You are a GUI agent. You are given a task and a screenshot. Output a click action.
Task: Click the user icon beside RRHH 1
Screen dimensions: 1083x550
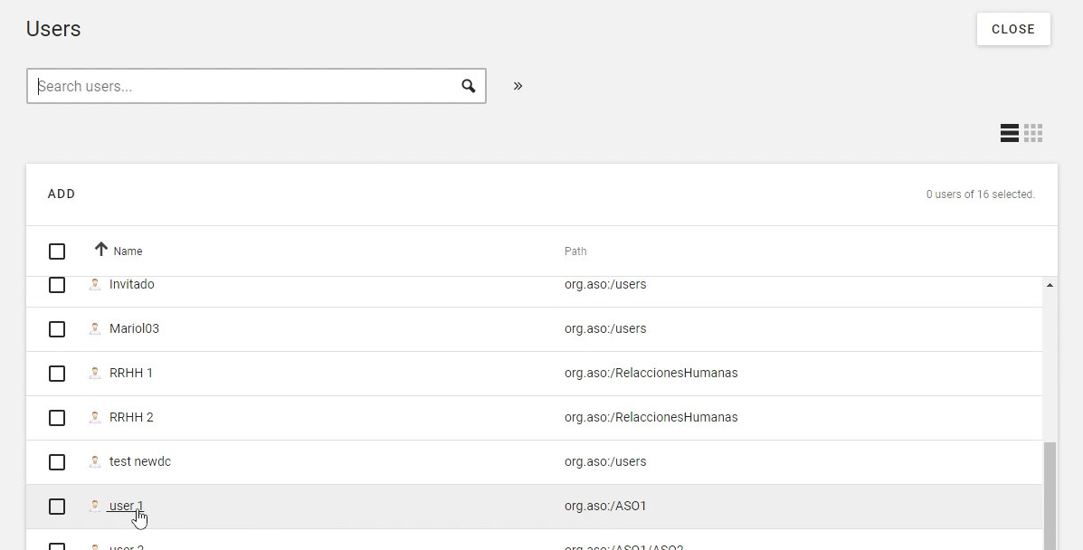pyautogui.click(x=95, y=373)
